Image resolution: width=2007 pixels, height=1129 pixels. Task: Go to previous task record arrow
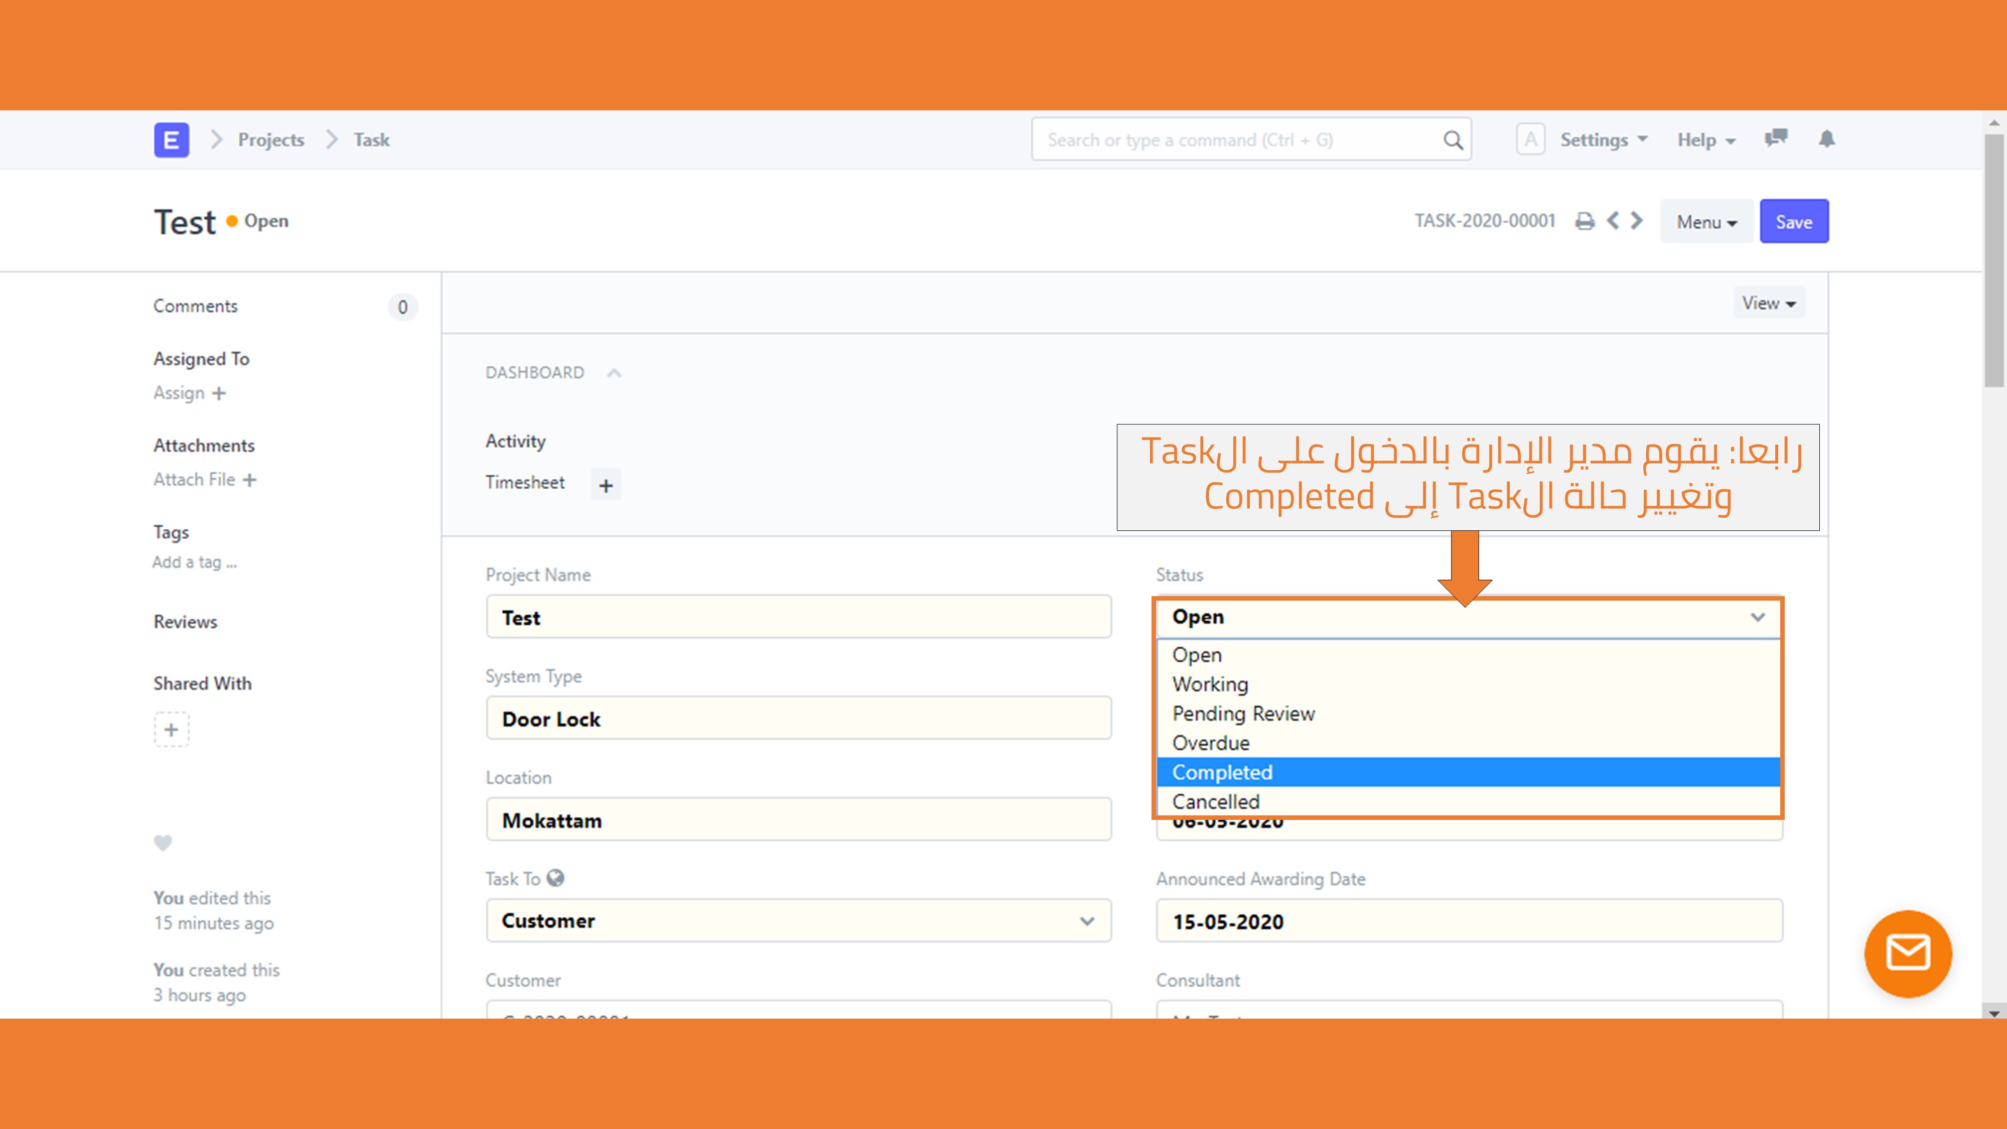tap(1612, 221)
